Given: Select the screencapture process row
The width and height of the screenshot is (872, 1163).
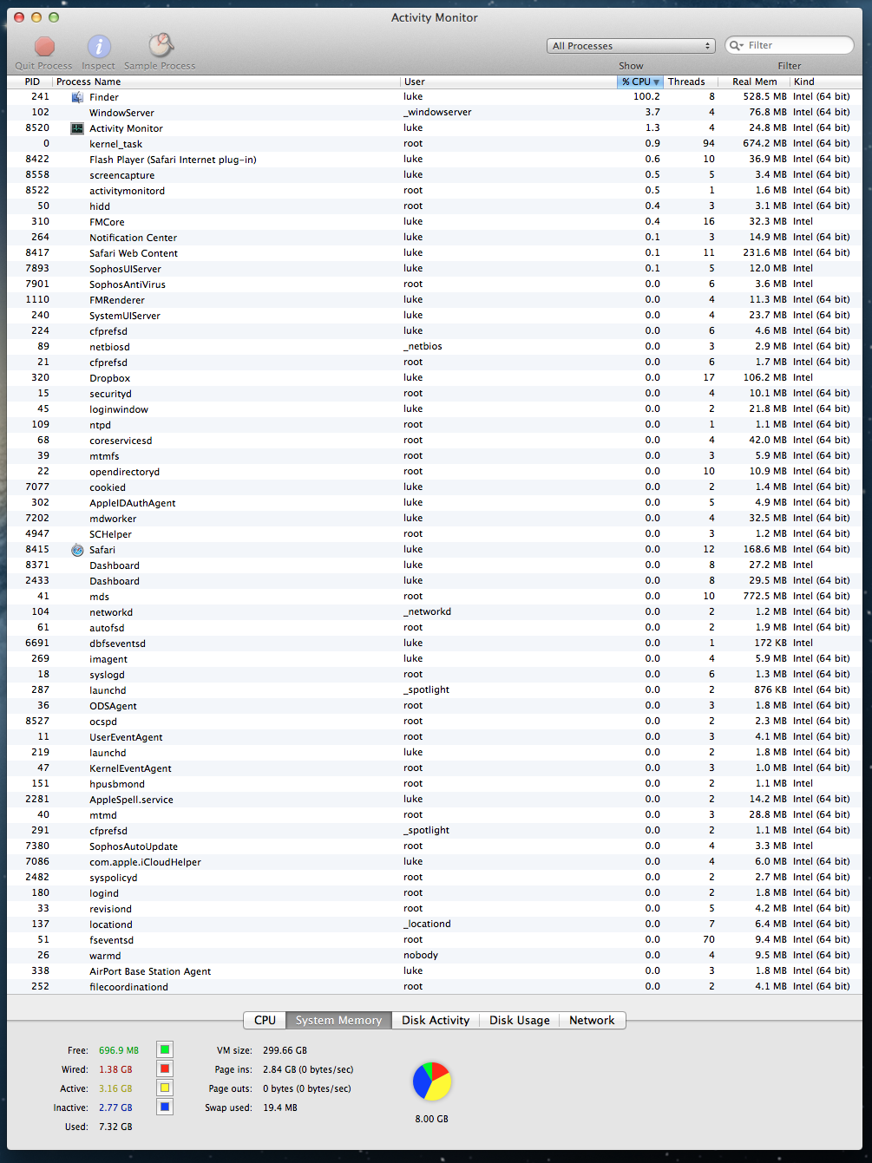Looking at the screenshot, I should click(x=436, y=175).
